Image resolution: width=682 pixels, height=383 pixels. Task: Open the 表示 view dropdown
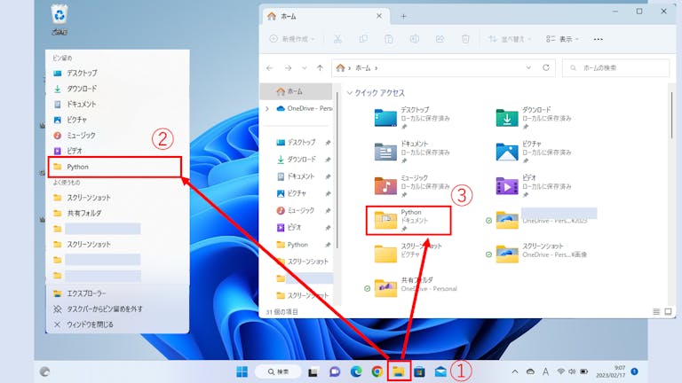562,39
